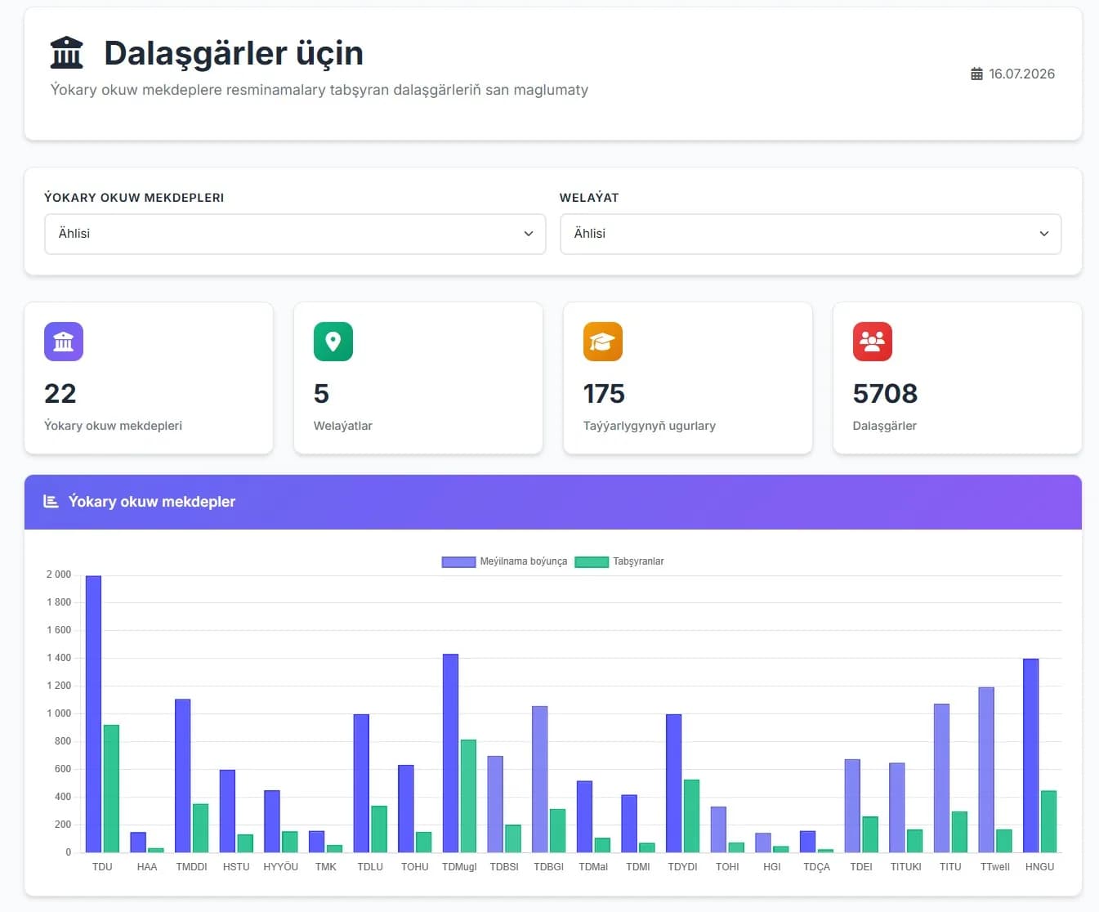This screenshot has height=912, width=1099.
Task: Toggle the Meýilnama boýunça legend series
Action: 504,561
